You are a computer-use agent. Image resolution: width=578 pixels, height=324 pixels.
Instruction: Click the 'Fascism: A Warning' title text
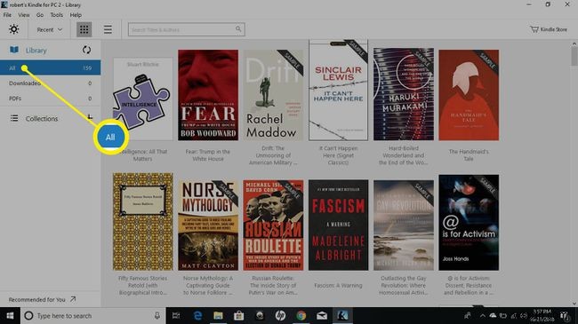338,285
